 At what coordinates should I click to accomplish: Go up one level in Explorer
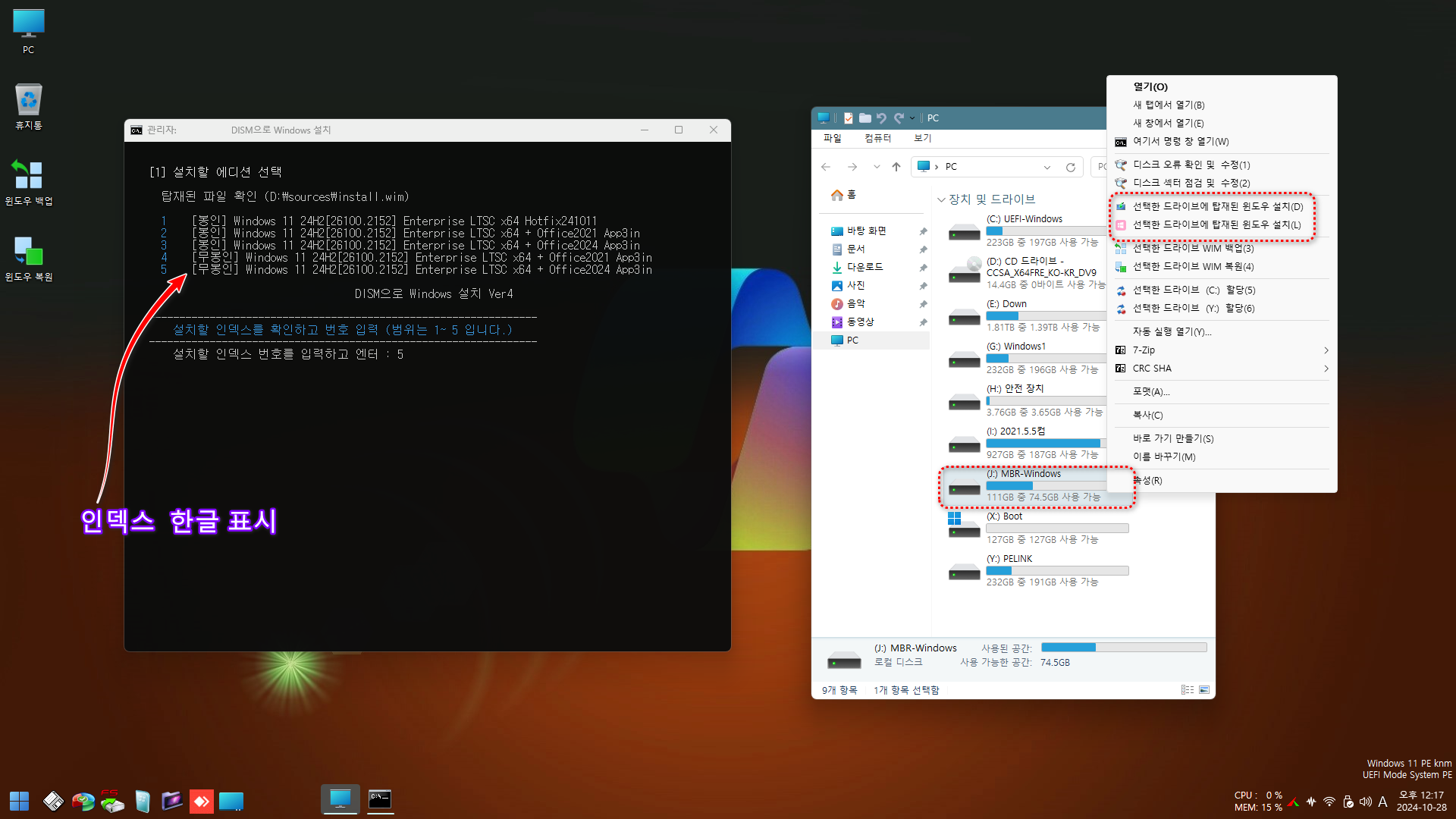896,167
